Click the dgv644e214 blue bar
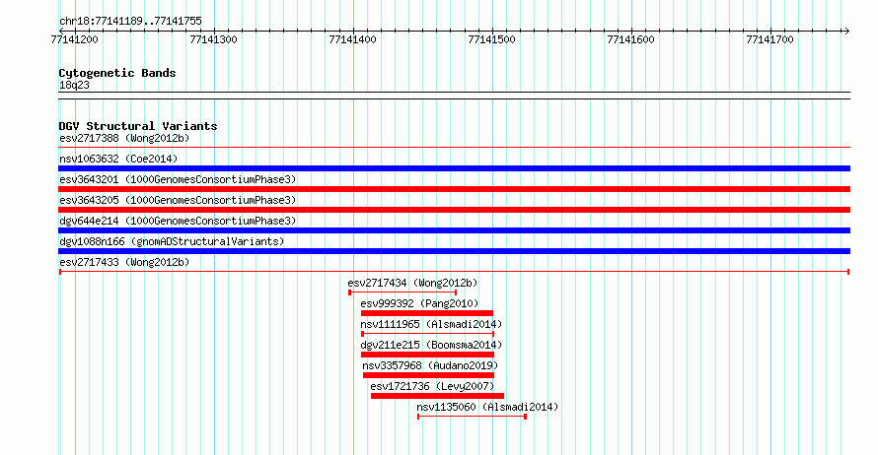Image resolution: width=878 pixels, height=455 pixels. (454, 230)
